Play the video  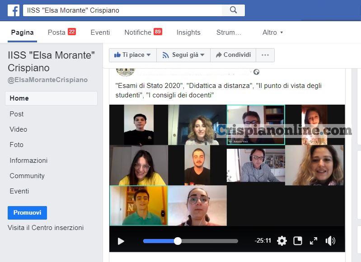(x=121, y=241)
